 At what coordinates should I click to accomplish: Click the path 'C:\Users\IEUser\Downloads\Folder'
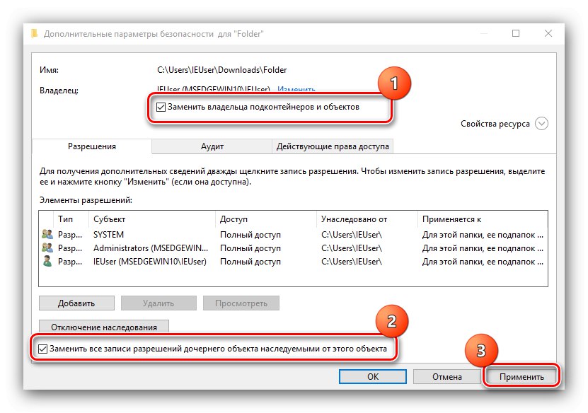click(221, 70)
